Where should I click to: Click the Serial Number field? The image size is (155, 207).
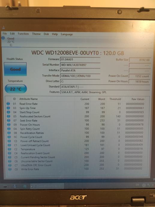[80, 65]
